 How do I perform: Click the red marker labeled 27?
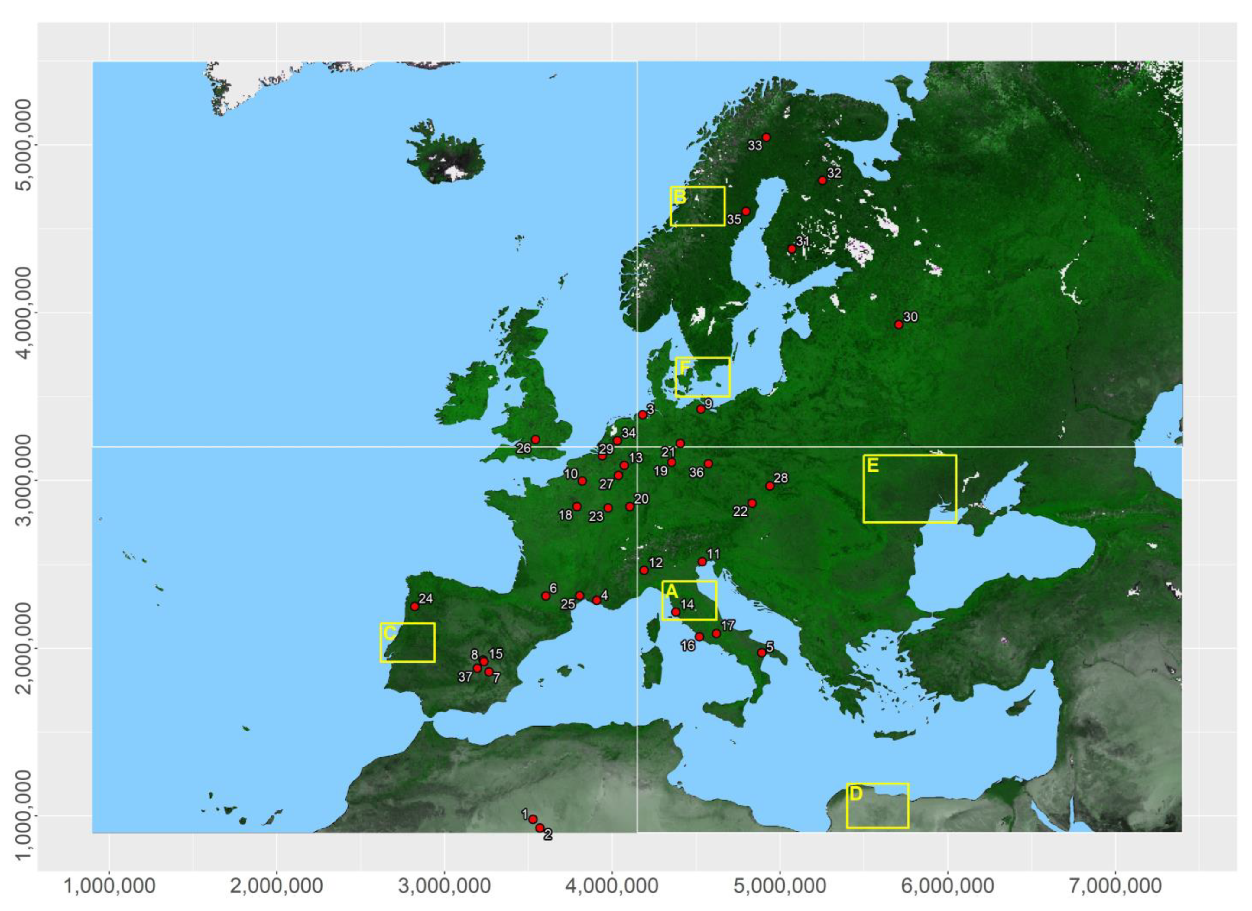(618, 475)
